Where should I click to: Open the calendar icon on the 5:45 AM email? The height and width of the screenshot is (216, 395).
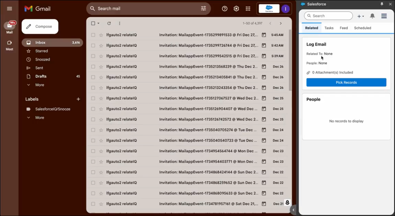point(264,35)
